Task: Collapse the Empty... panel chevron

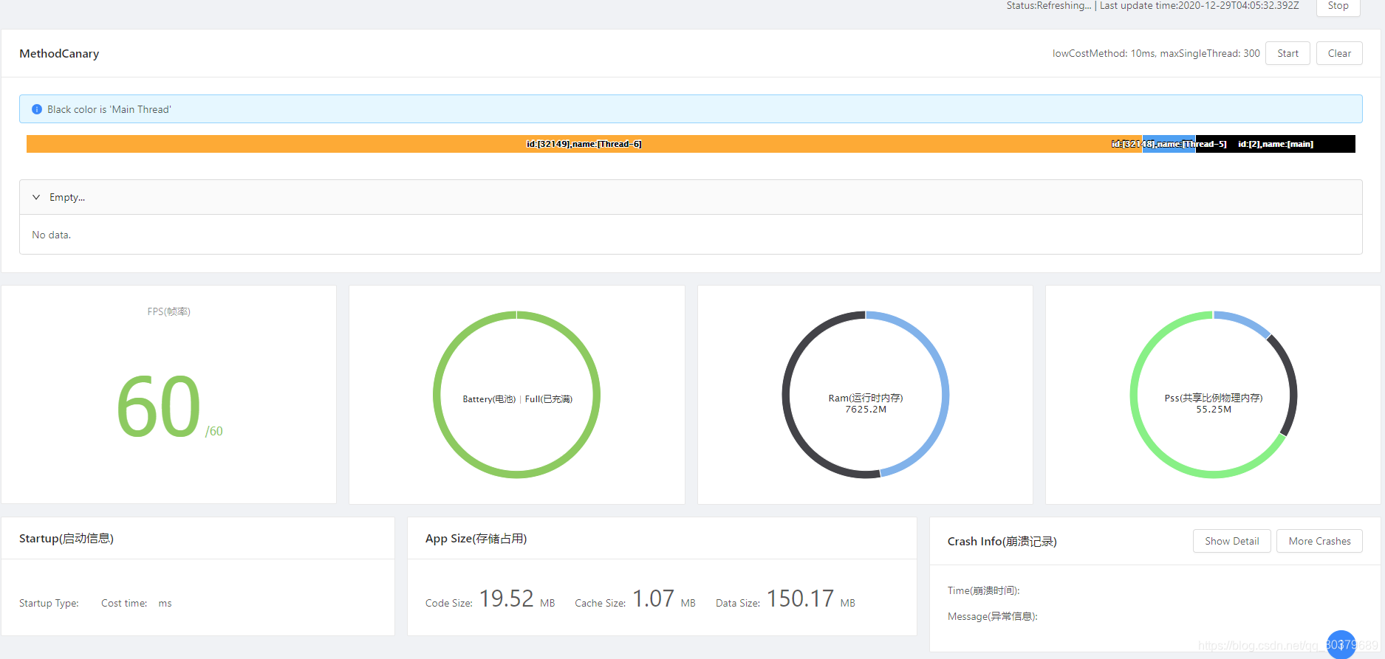Action: pos(36,197)
